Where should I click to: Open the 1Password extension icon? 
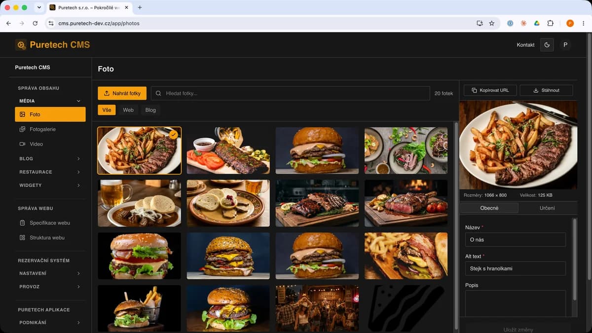point(510,23)
